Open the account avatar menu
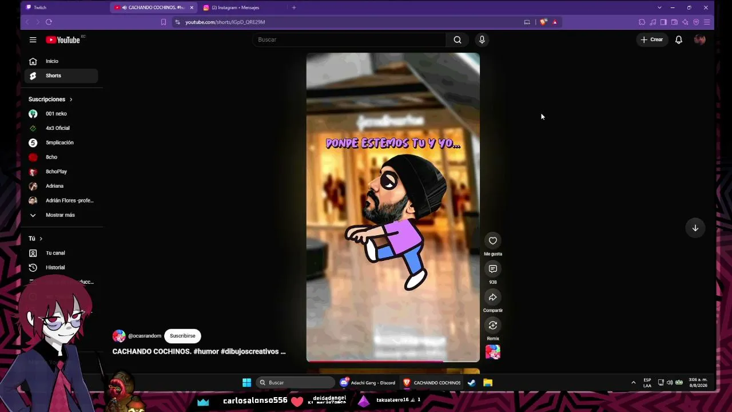The image size is (732, 412). (x=699, y=39)
